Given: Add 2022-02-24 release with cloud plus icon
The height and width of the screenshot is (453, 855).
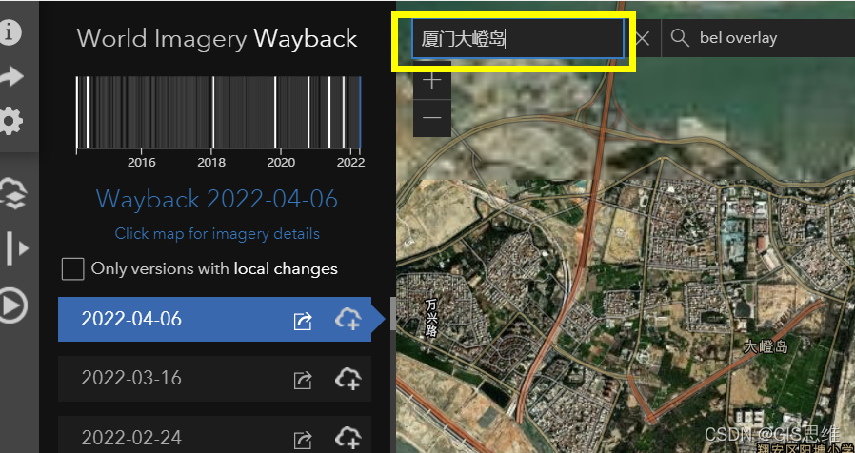Looking at the screenshot, I should pyautogui.click(x=348, y=438).
